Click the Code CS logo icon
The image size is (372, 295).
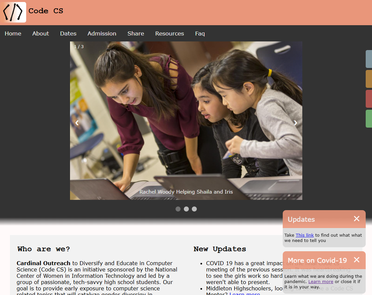pos(13,12)
